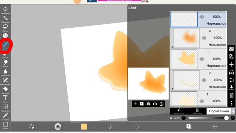Select layer 3 thumbnail with leaf shape
Image resolution: width=236 pixels, height=133 pixels.
(184, 59)
